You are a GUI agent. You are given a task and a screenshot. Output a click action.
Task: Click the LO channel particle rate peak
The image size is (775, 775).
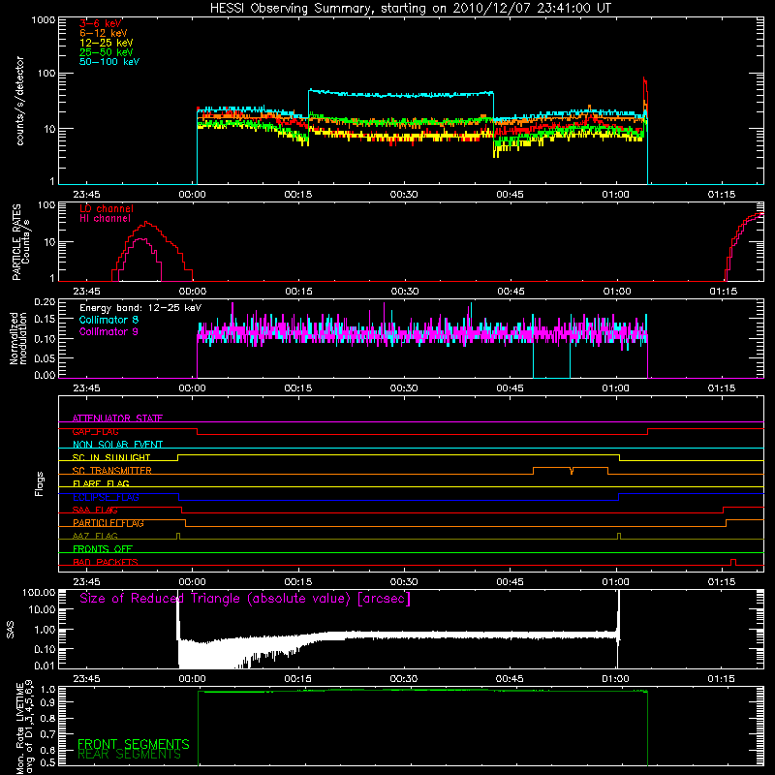pyautogui.click(x=146, y=224)
